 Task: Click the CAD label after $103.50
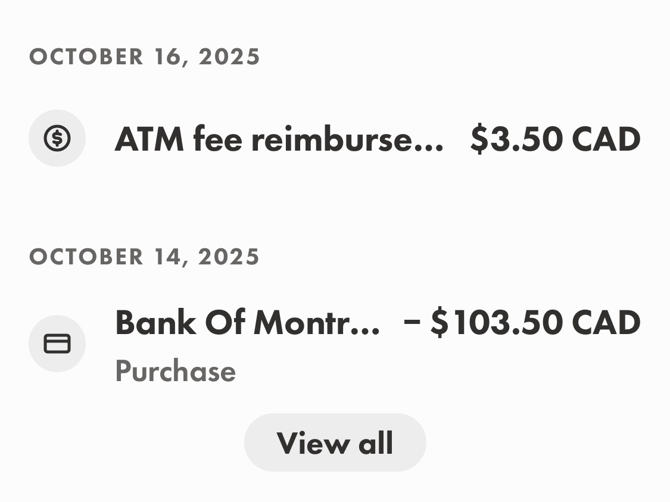click(x=606, y=323)
